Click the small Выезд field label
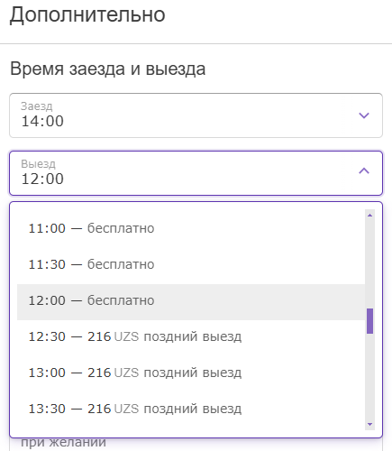This screenshot has height=451, width=392. pos(38,164)
